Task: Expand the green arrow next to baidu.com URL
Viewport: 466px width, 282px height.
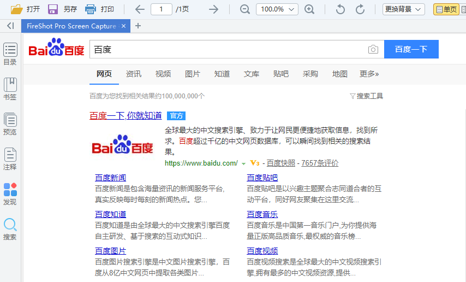Action: click(x=244, y=164)
